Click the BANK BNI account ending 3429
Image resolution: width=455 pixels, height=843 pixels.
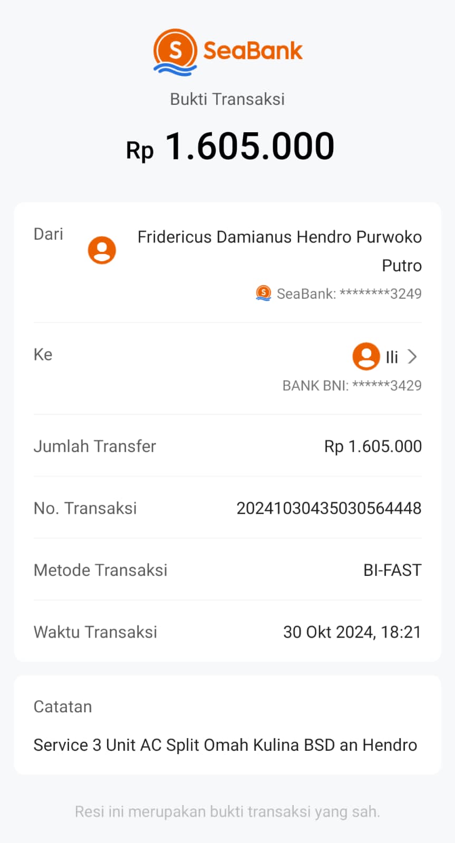(352, 386)
